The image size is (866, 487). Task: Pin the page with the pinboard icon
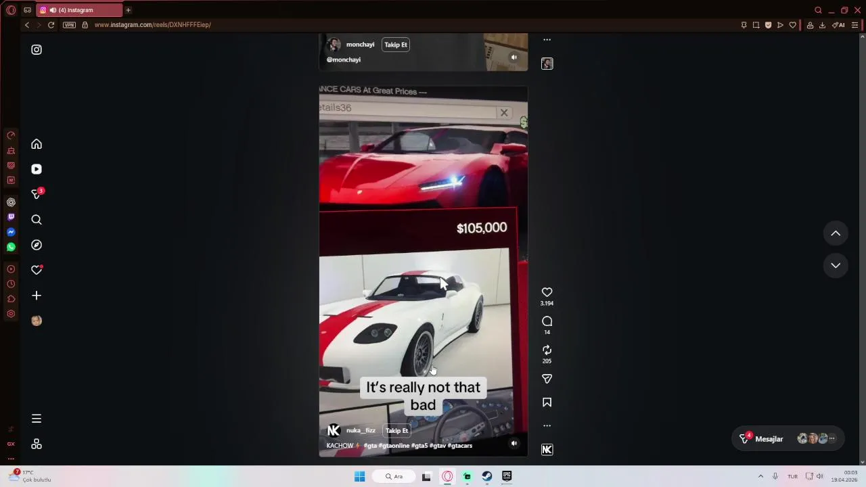click(x=744, y=25)
